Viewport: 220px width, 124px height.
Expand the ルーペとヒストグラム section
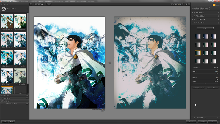(193, 118)
